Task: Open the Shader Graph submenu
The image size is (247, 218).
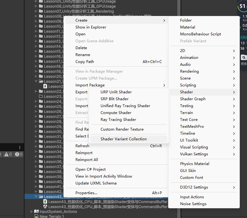Action: click(193, 99)
